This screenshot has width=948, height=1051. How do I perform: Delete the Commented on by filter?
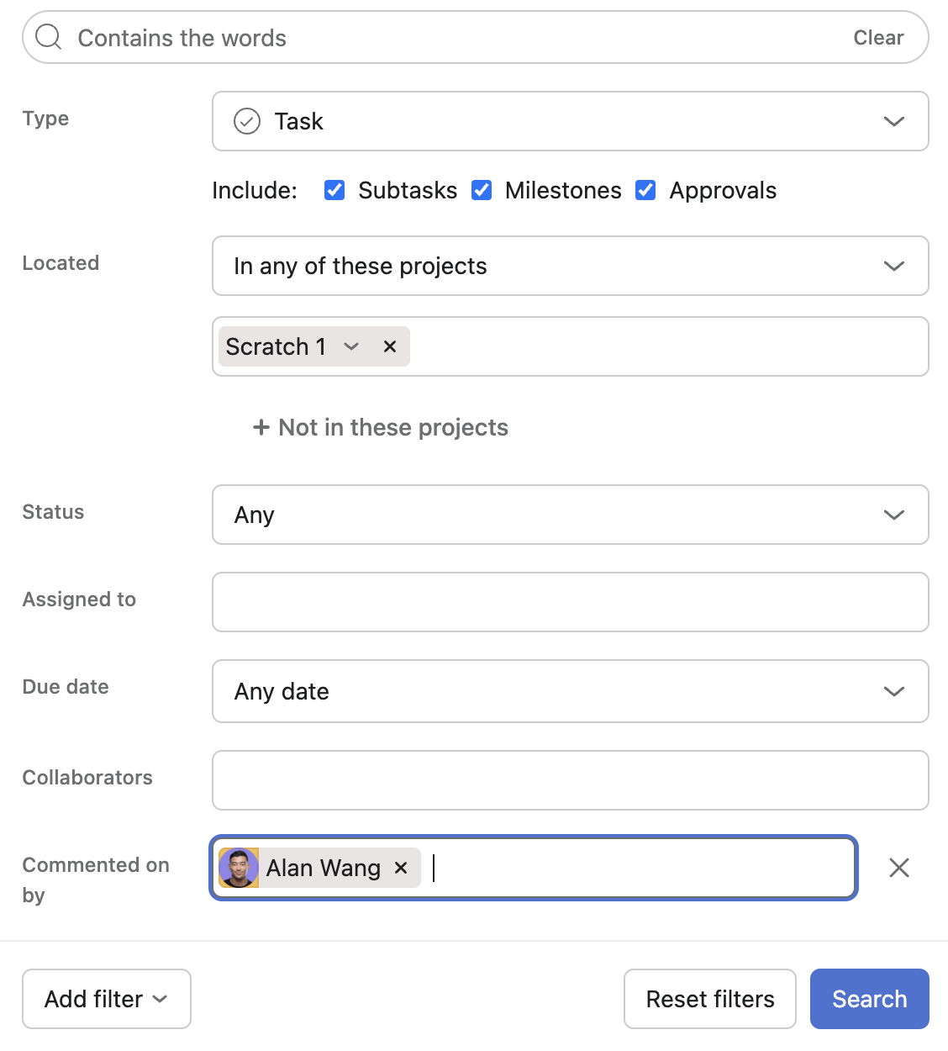point(899,868)
